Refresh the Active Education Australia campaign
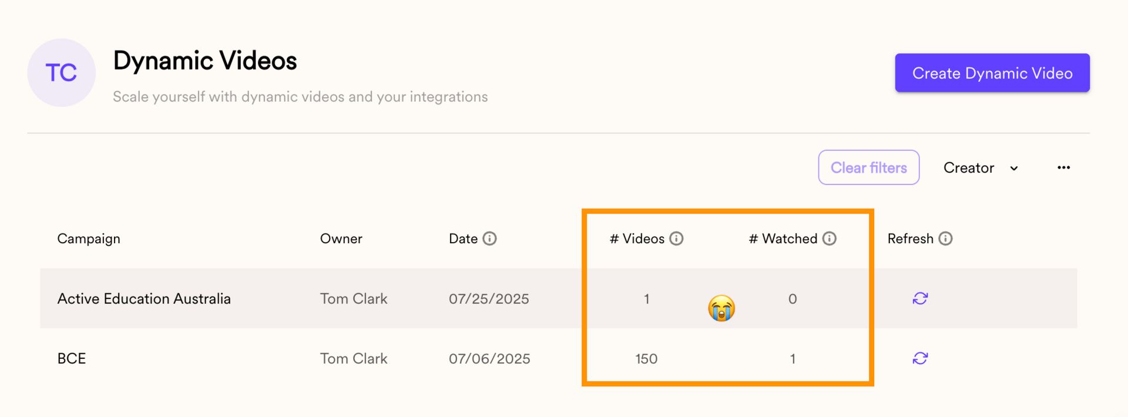 click(x=920, y=298)
